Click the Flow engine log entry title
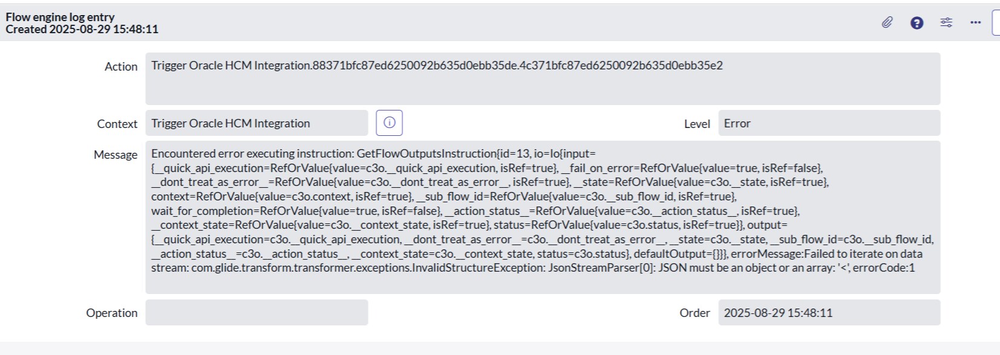The height and width of the screenshot is (355, 1000). tap(60, 17)
